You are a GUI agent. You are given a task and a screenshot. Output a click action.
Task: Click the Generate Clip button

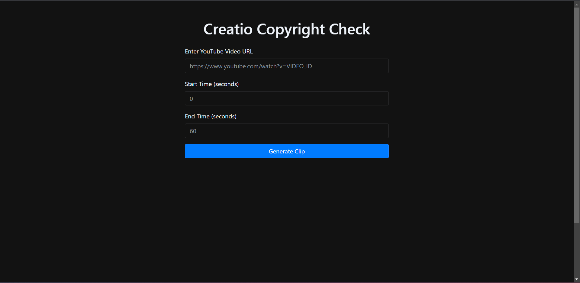287,151
